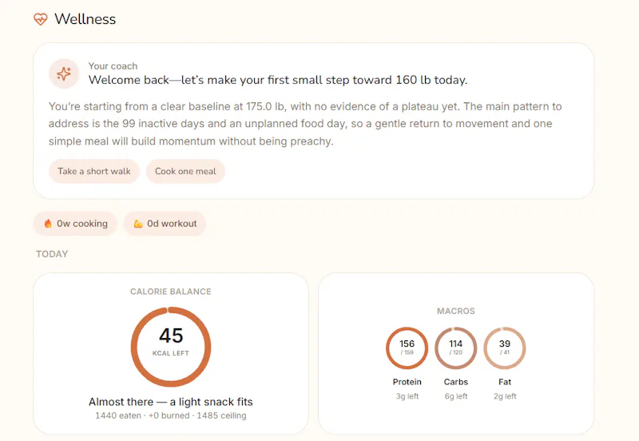Open the 0d workout streak badge
The width and height of the screenshot is (639, 441).
click(x=165, y=224)
